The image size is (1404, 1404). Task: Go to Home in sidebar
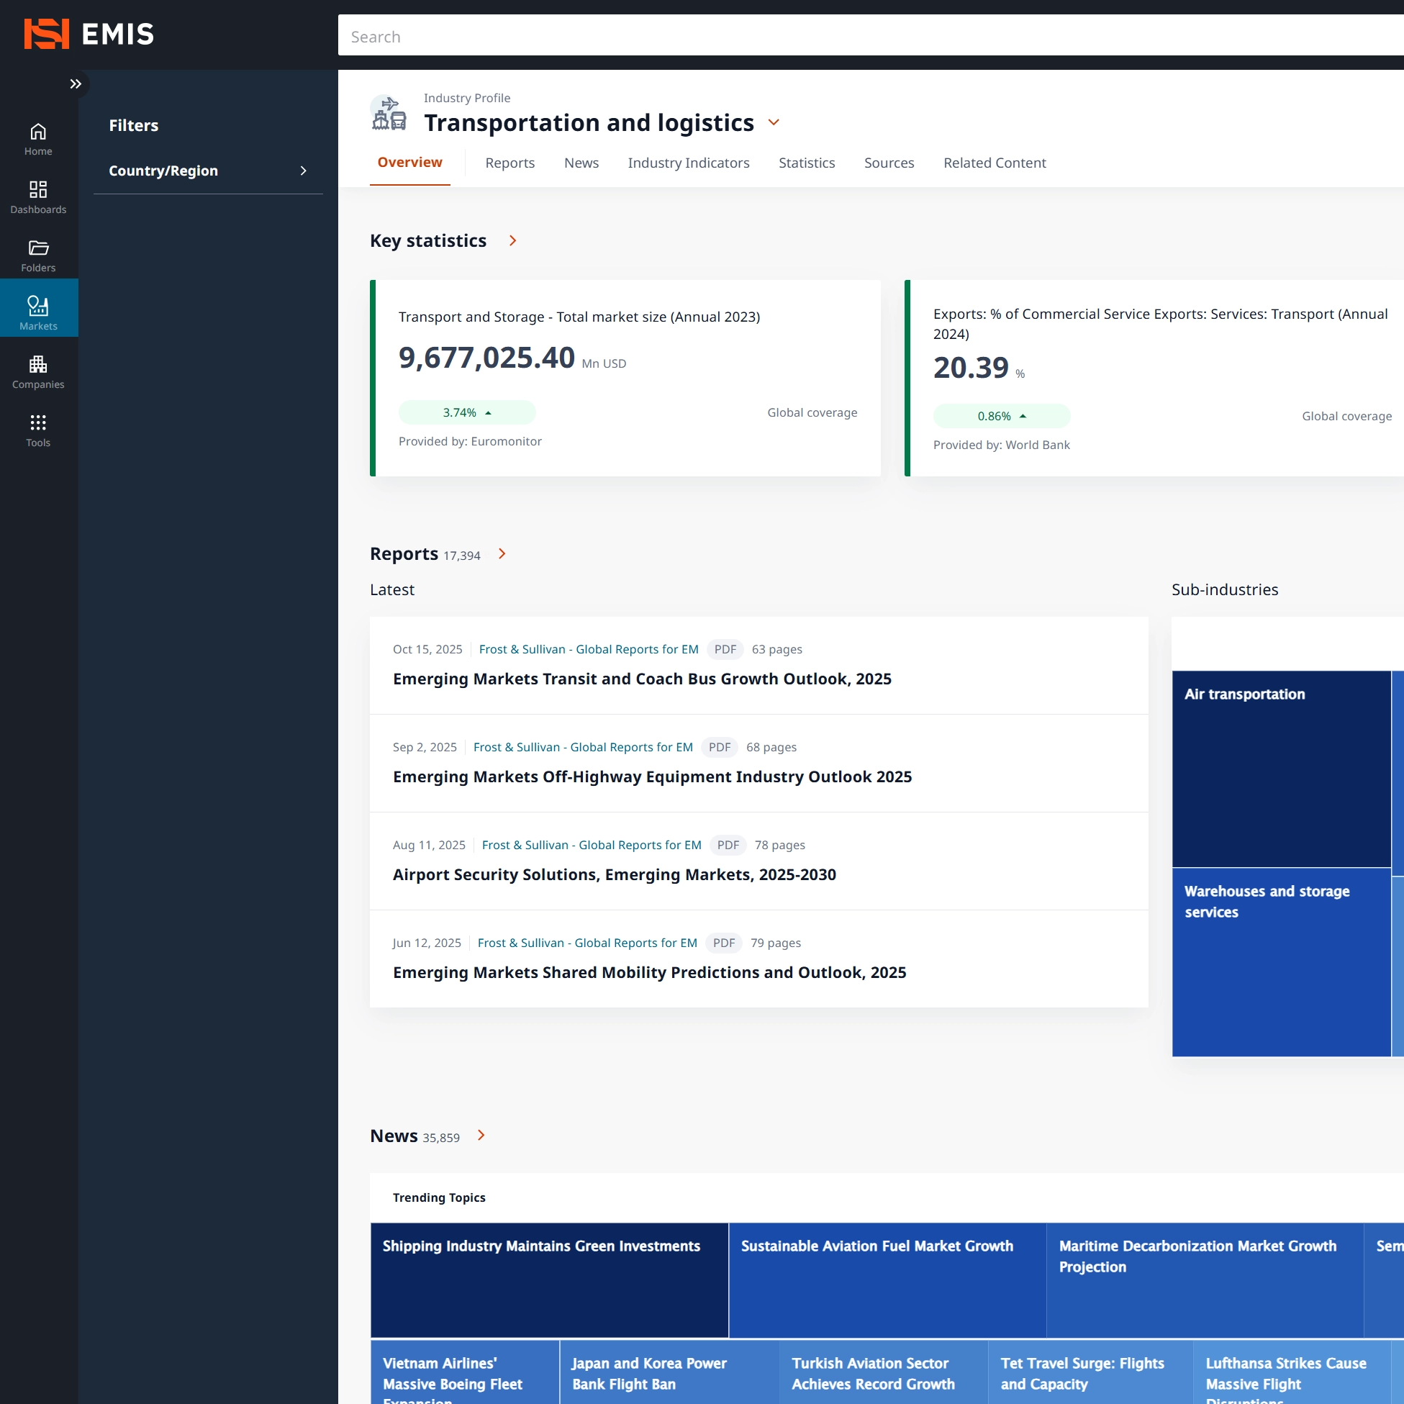(39, 139)
